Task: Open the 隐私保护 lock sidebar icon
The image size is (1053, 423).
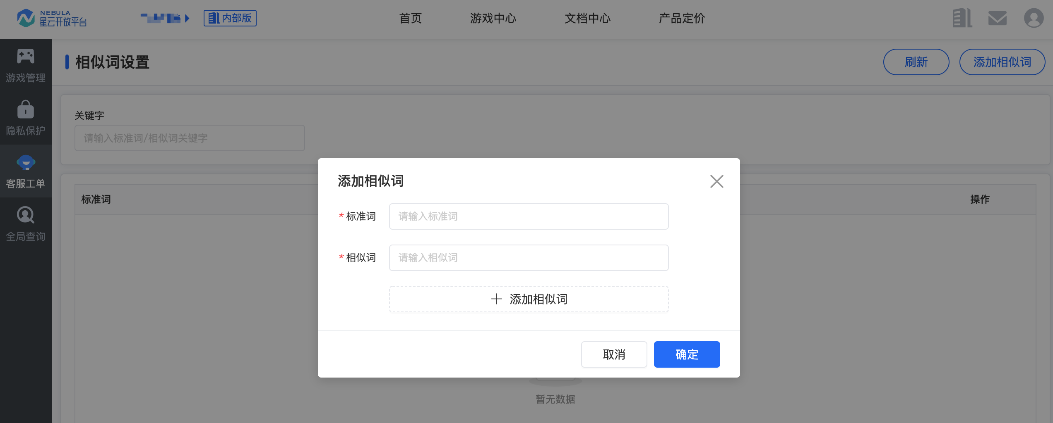Action: (x=26, y=109)
